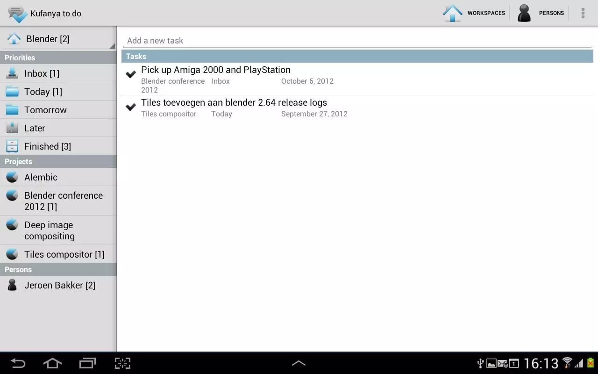Open task Pick up Amiga 2000 and PlayStation
598x374 pixels.
pyautogui.click(x=216, y=70)
